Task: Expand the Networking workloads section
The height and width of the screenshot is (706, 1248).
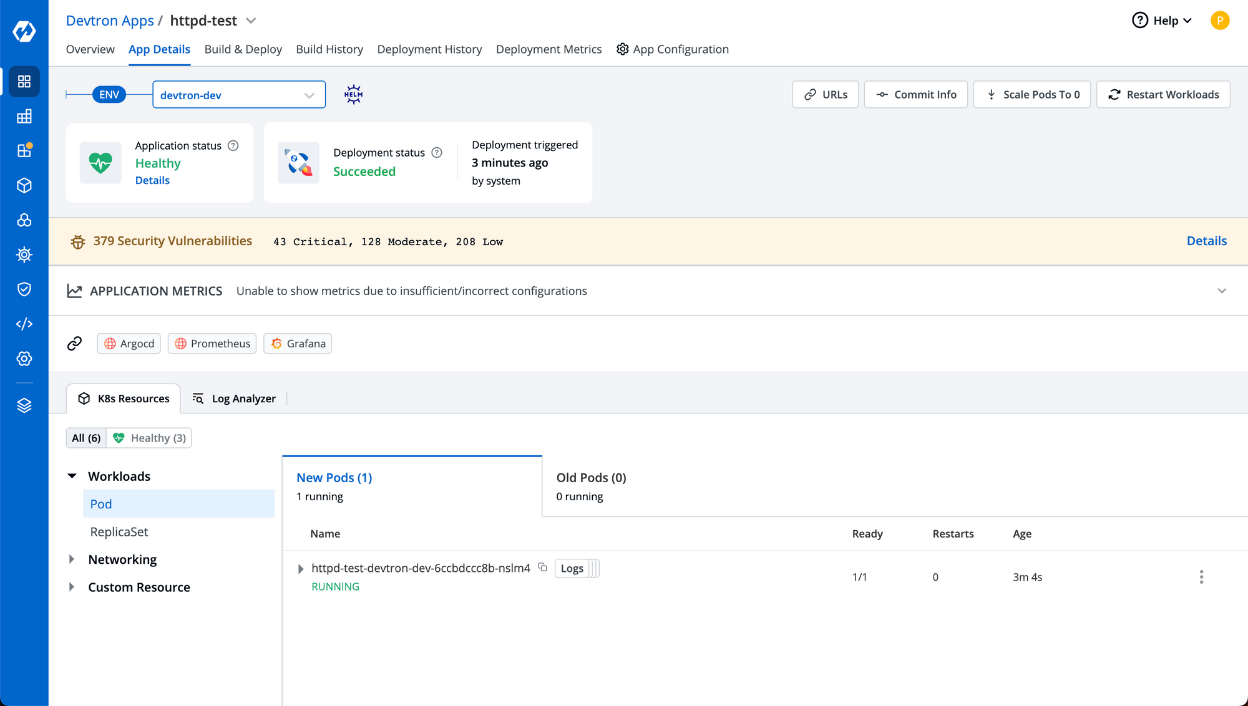Action: (73, 559)
